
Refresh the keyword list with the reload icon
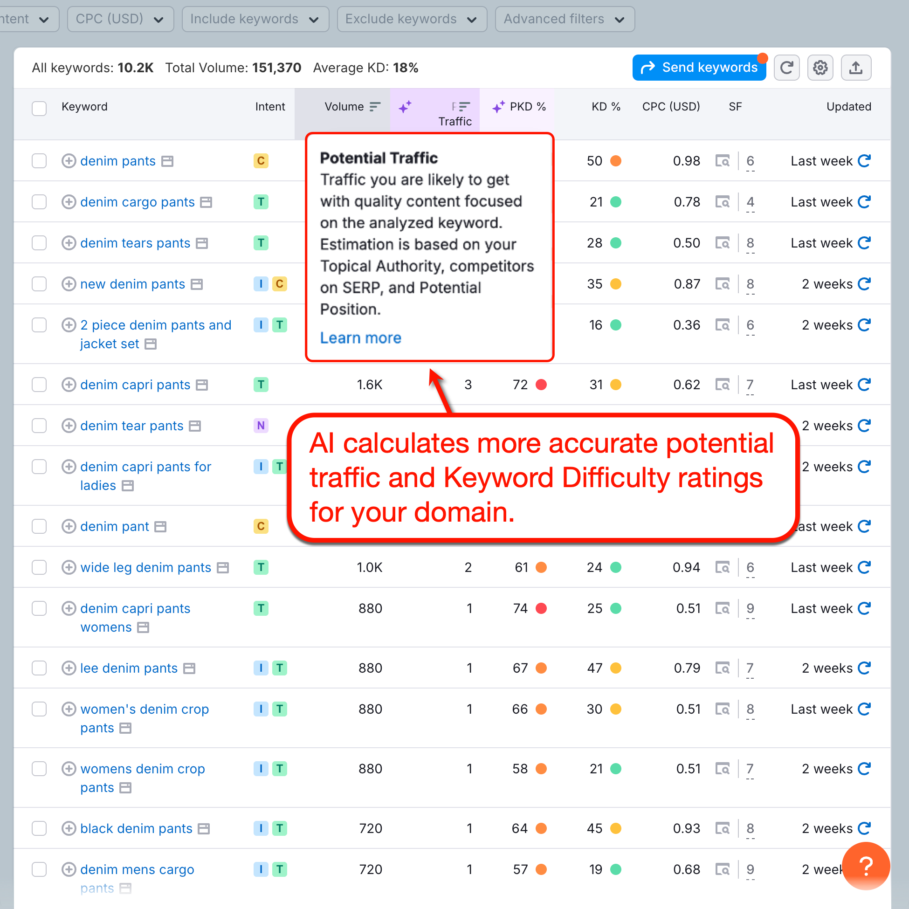point(787,67)
